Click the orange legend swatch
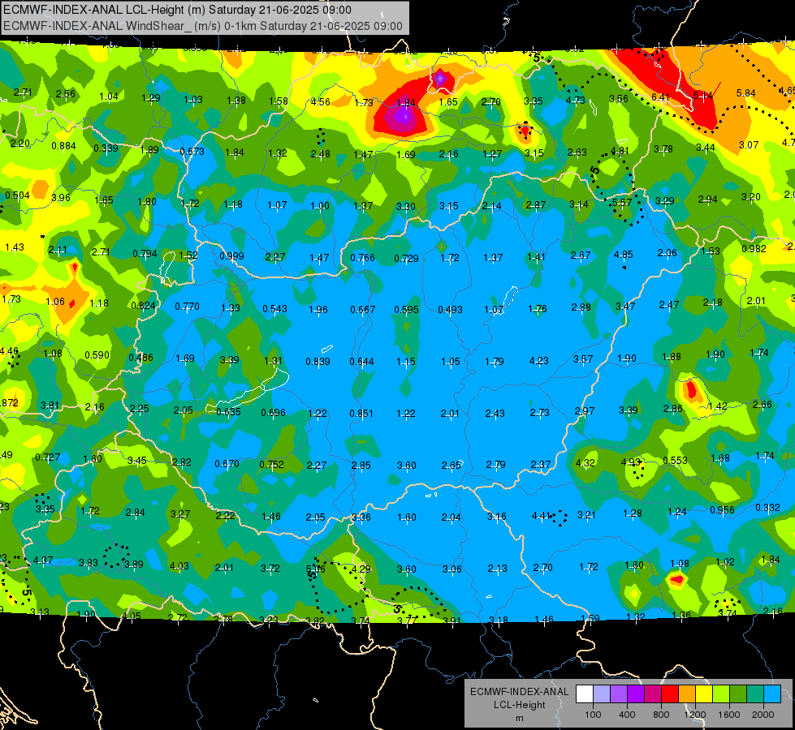 [687, 693]
